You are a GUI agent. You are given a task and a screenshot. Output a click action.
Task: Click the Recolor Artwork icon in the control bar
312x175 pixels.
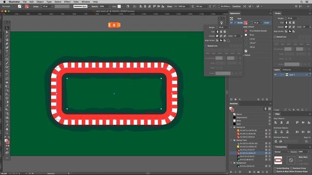point(128,6)
